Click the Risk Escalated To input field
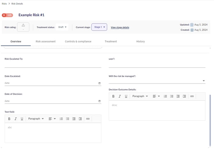The width and height of the screenshot is (214, 155). pyautogui.click(x=53, y=65)
